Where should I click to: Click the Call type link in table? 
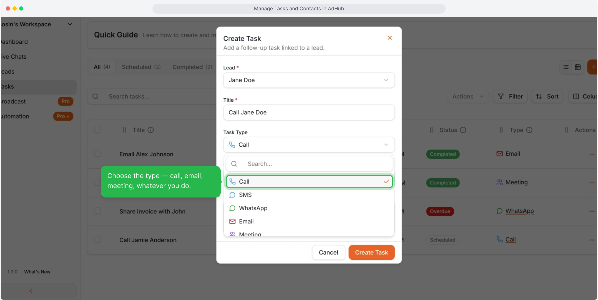pyautogui.click(x=510, y=239)
